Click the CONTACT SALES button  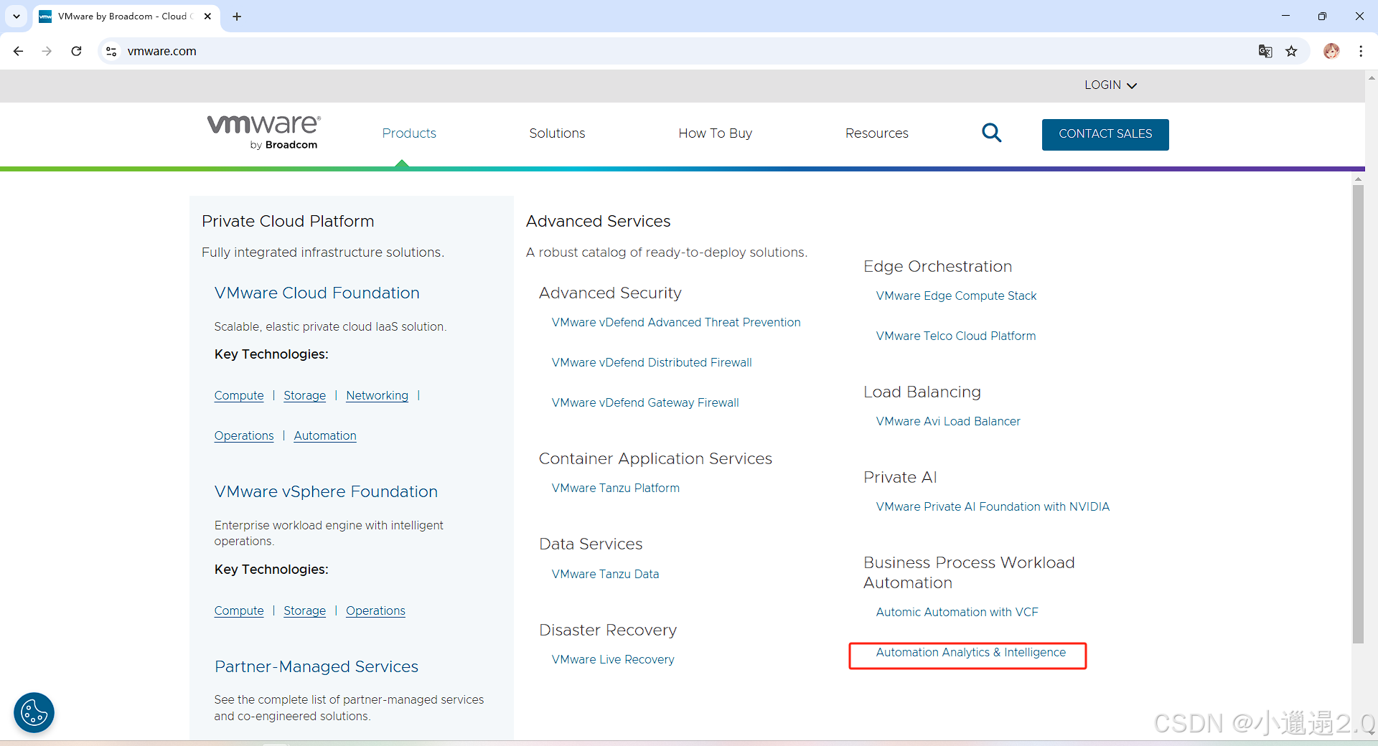(1105, 134)
